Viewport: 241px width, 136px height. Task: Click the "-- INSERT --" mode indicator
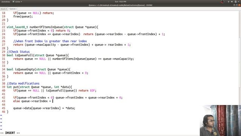point(10,133)
